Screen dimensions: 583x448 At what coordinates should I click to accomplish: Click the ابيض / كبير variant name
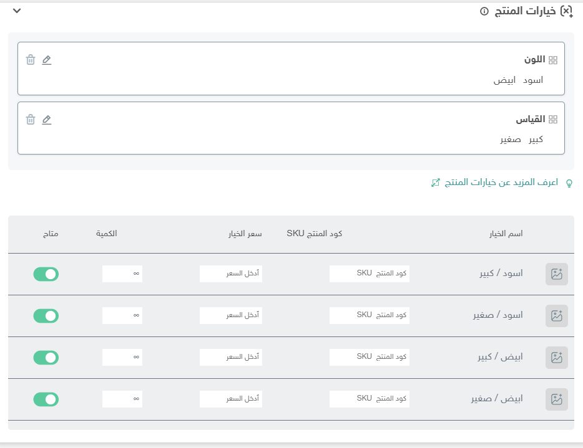tap(501, 357)
